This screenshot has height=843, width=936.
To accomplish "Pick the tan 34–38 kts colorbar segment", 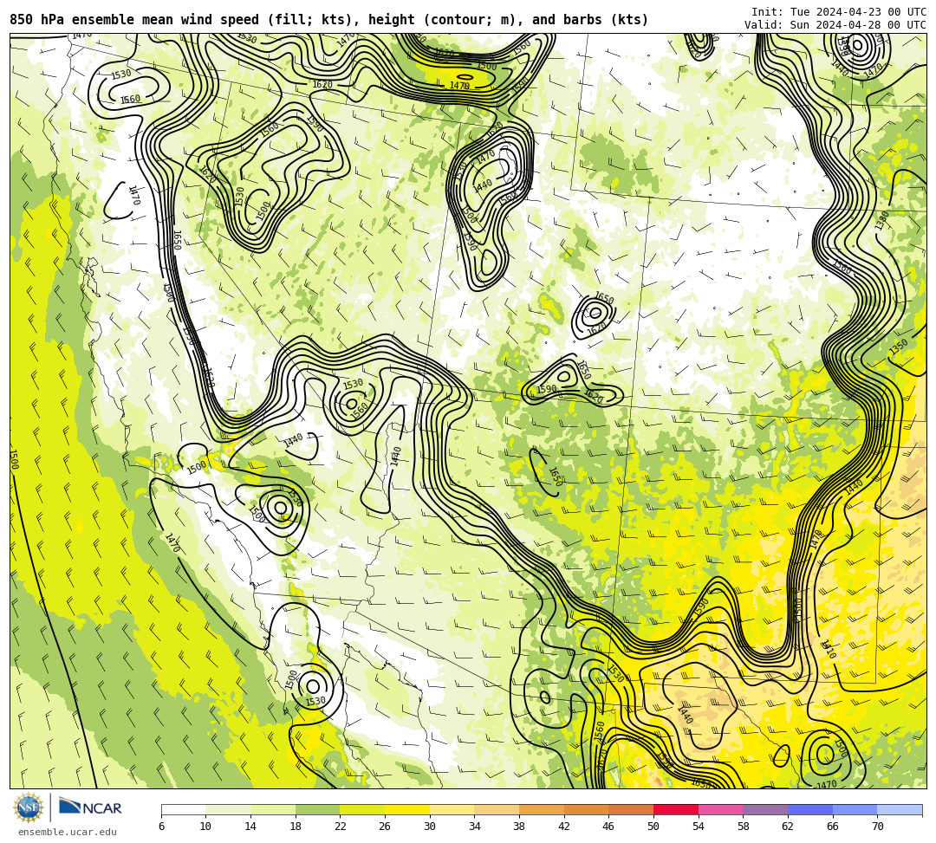I will tap(497, 809).
